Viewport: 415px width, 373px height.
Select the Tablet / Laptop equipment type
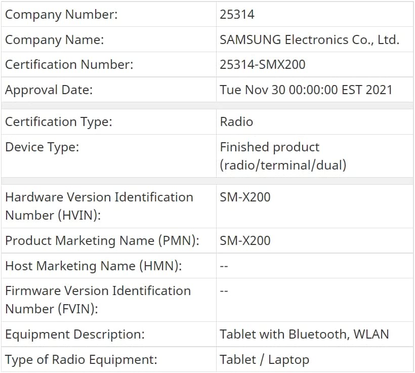tap(264, 360)
